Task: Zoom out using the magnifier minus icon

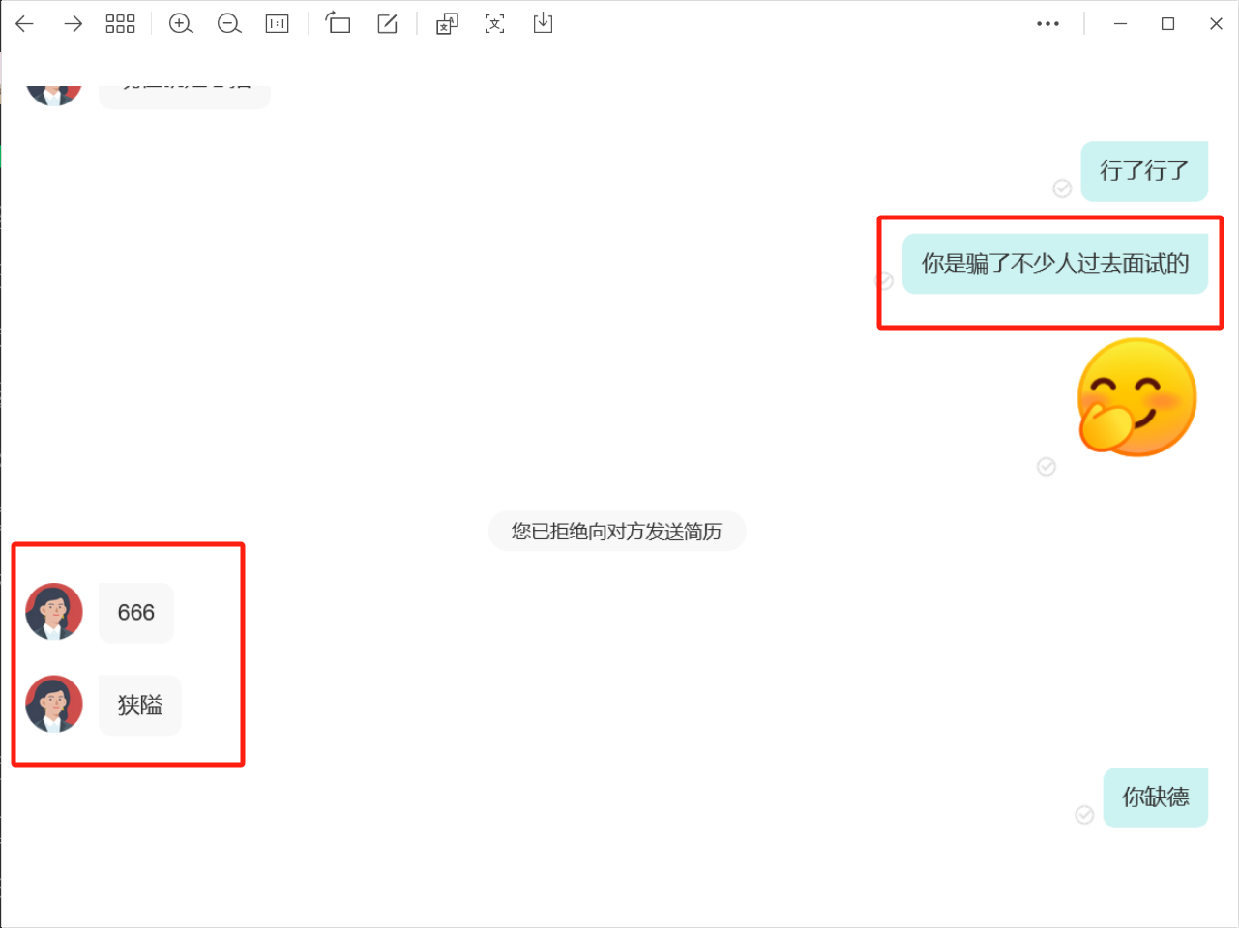Action: click(x=229, y=24)
